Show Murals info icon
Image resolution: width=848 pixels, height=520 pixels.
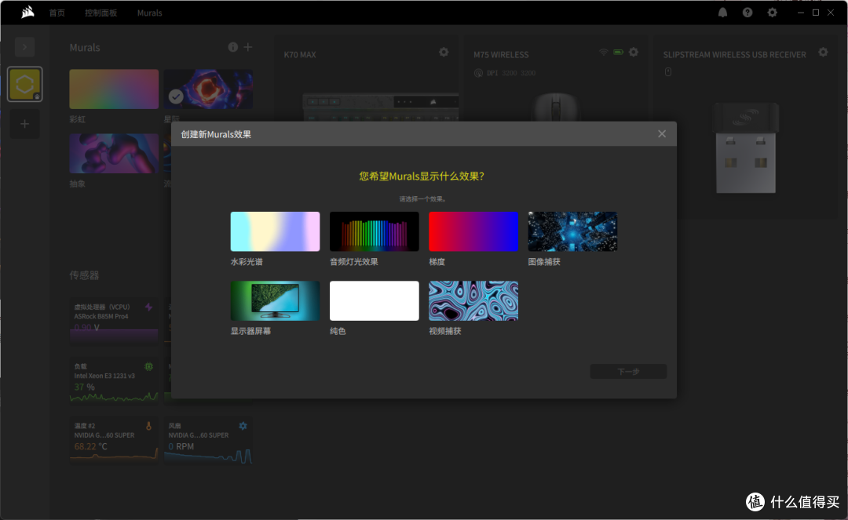tap(232, 47)
